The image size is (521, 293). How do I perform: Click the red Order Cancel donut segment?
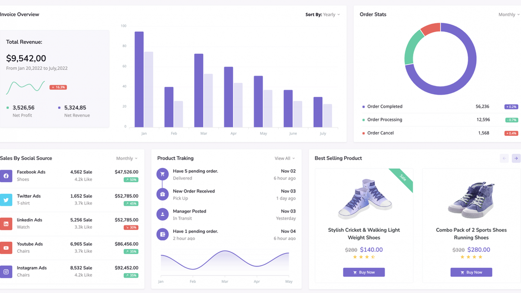click(431, 29)
